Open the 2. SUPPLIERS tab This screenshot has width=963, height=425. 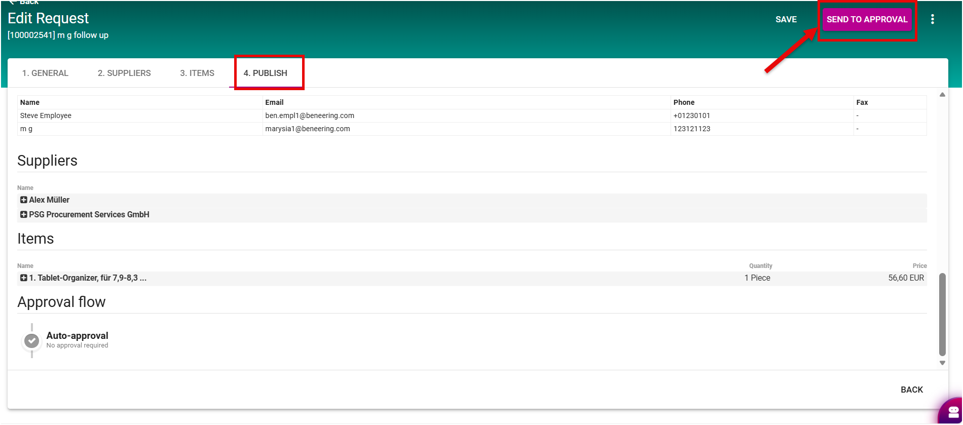(x=124, y=73)
